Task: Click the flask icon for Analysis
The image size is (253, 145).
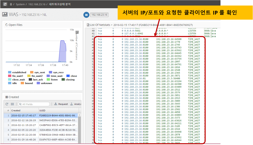Action: [72, 104]
